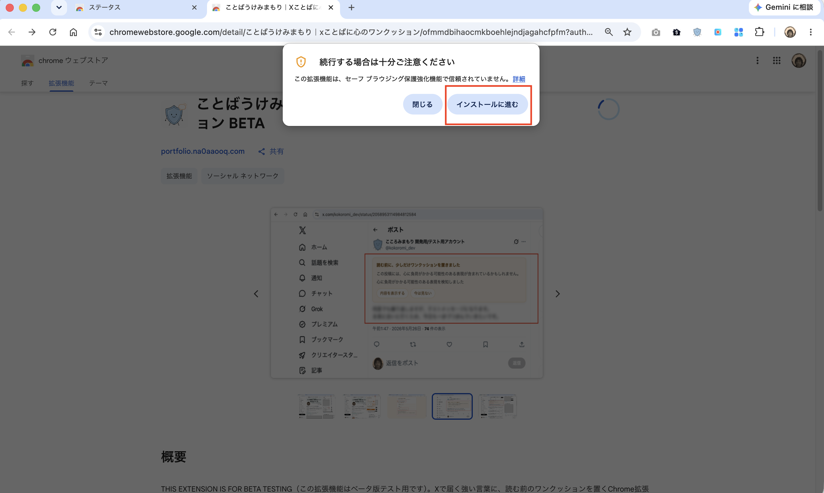Click 閉じる button in warning dialog
The image size is (824, 493).
pos(423,104)
